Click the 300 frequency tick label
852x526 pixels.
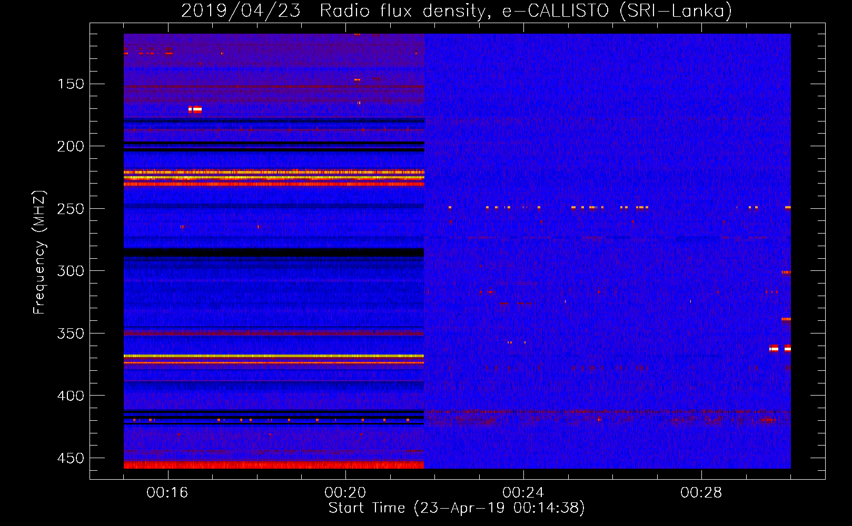tap(71, 271)
